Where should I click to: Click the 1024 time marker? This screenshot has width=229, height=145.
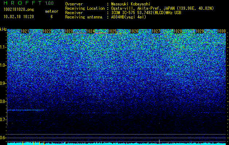coord(91,31)
